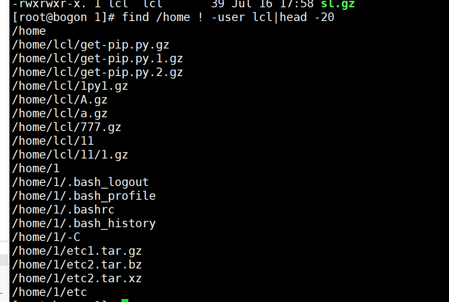Click the head -20 part of command

306,17
